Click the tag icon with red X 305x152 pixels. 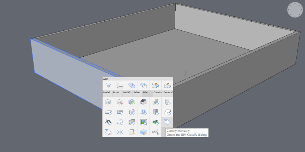(x=108, y=132)
